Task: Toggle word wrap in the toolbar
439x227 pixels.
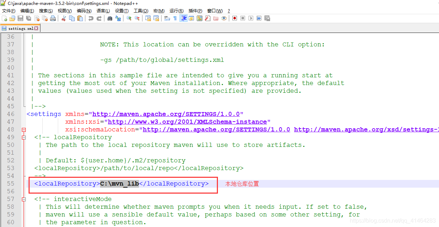Action: pyautogui.click(x=167, y=18)
